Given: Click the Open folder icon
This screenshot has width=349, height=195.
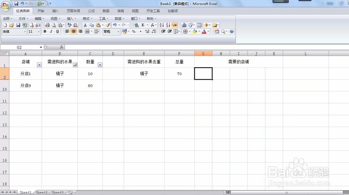Looking at the screenshot, I should tap(12, 25).
